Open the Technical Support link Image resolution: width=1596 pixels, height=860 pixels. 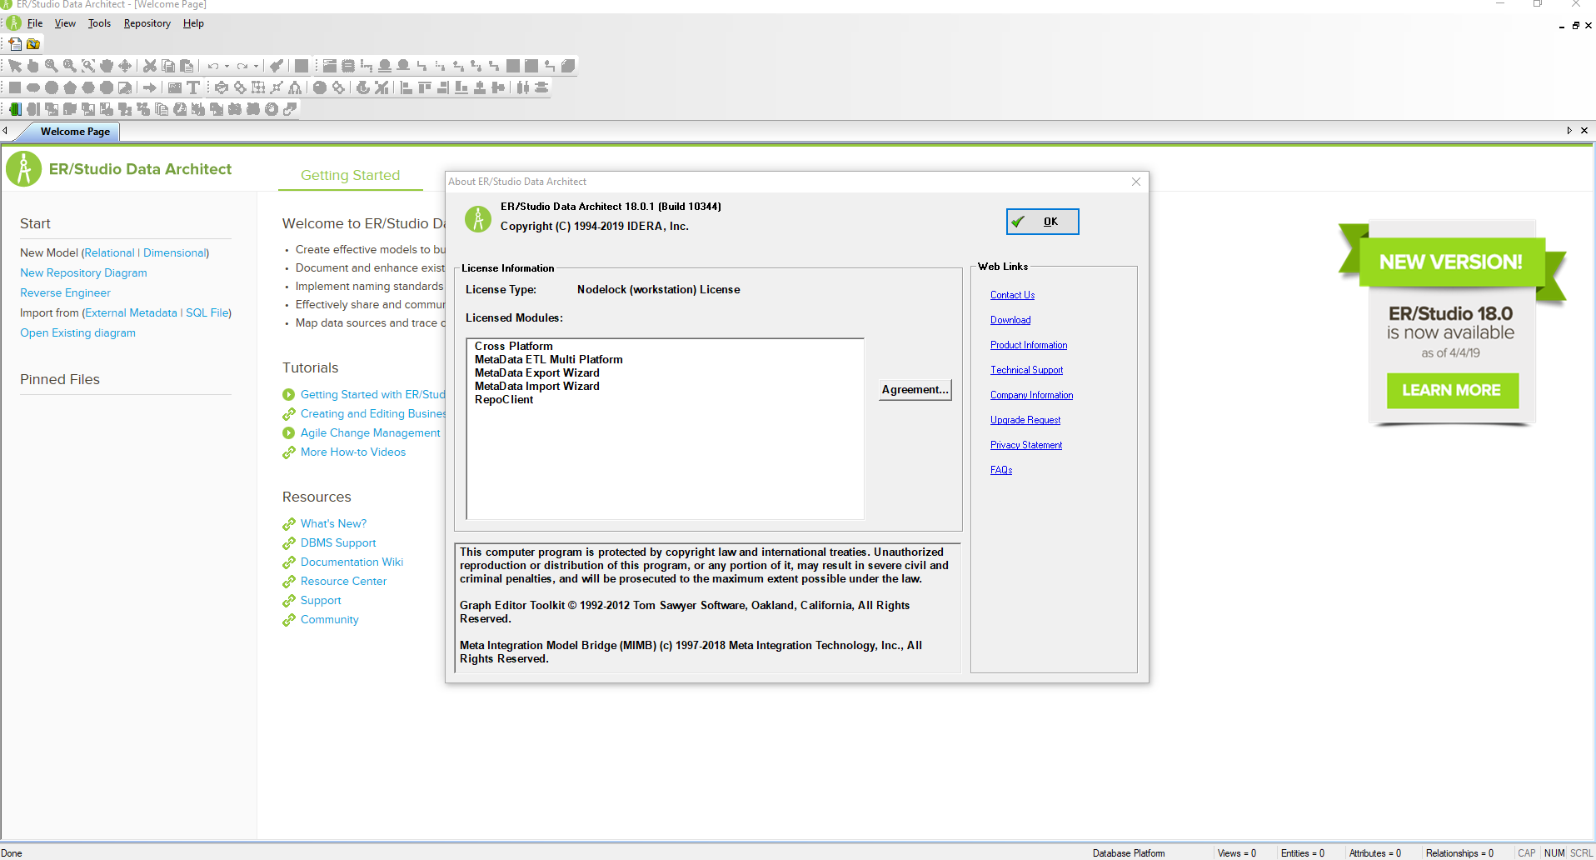point(1026,370)
